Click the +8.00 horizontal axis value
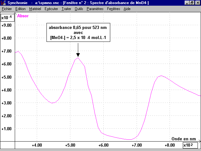This screenshot has width=201, height=151. [x=170, y=145]
